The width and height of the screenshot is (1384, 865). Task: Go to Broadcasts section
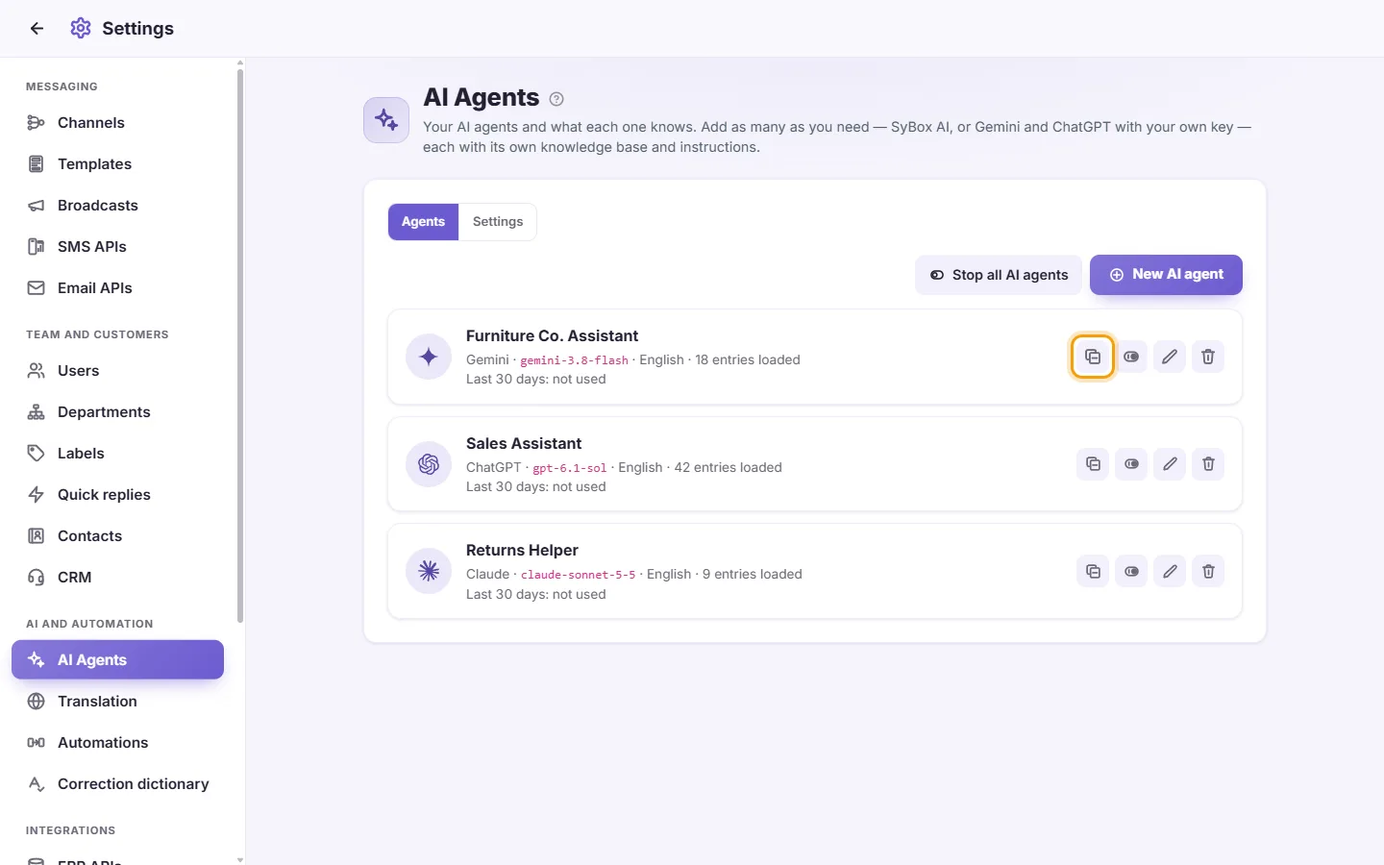coord(117,206)
